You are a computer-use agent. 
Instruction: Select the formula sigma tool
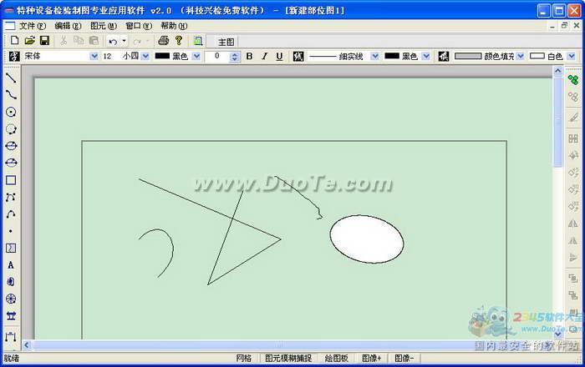[11, 249]
